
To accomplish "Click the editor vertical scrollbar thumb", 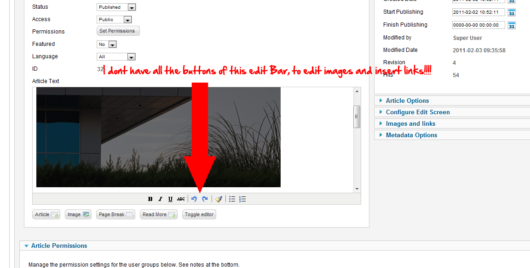I will pyautogui.click(x=357, y=117).
